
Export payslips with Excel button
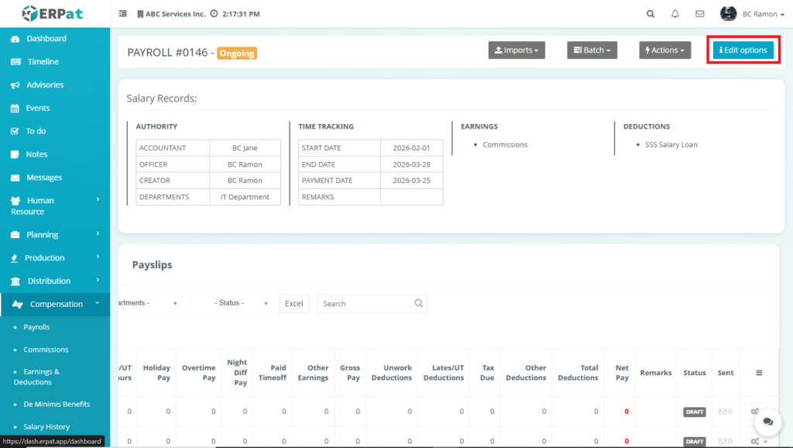(x=294, y=304)
